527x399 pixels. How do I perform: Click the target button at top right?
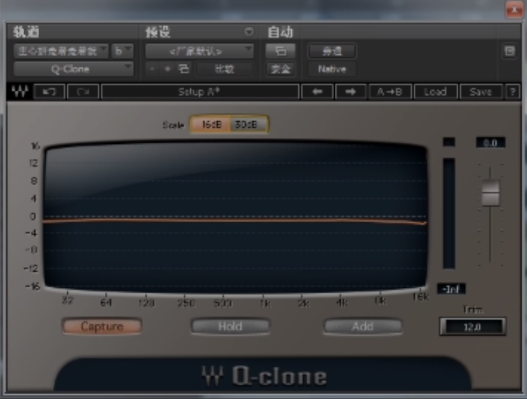click(x=509, y=51)
